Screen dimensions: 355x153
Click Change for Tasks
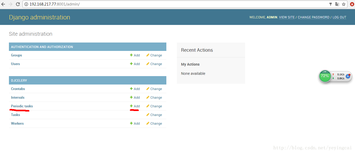pos(154,115)
